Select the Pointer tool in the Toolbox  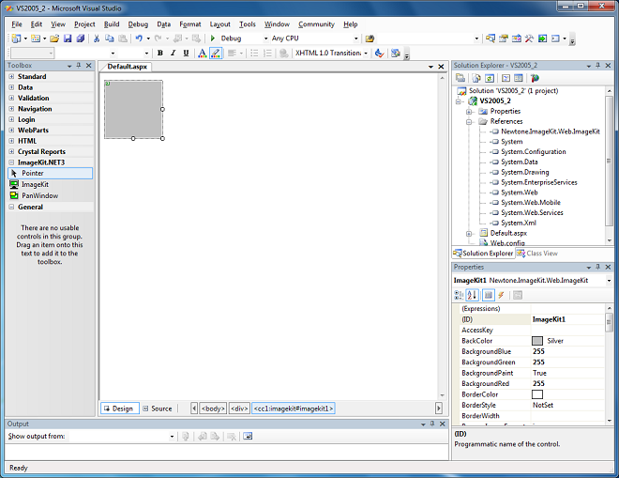tap(50, 173)
